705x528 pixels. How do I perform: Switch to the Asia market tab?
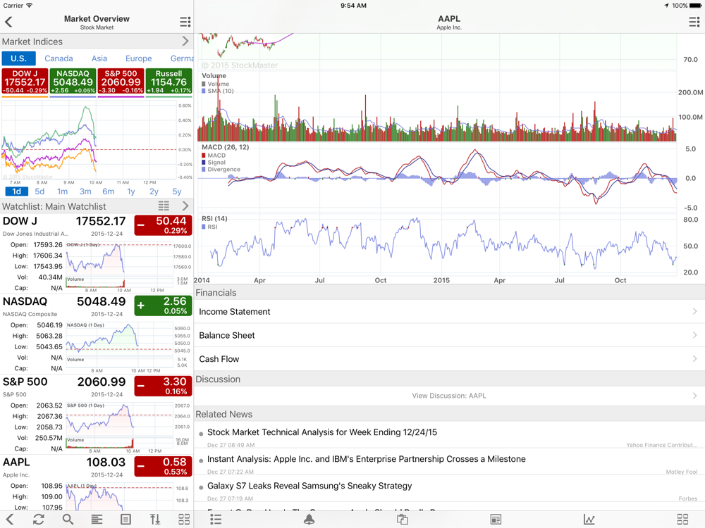(99, 58)
